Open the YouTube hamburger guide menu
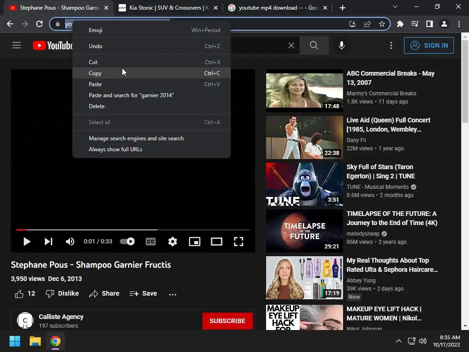 [x=16, y=45]
